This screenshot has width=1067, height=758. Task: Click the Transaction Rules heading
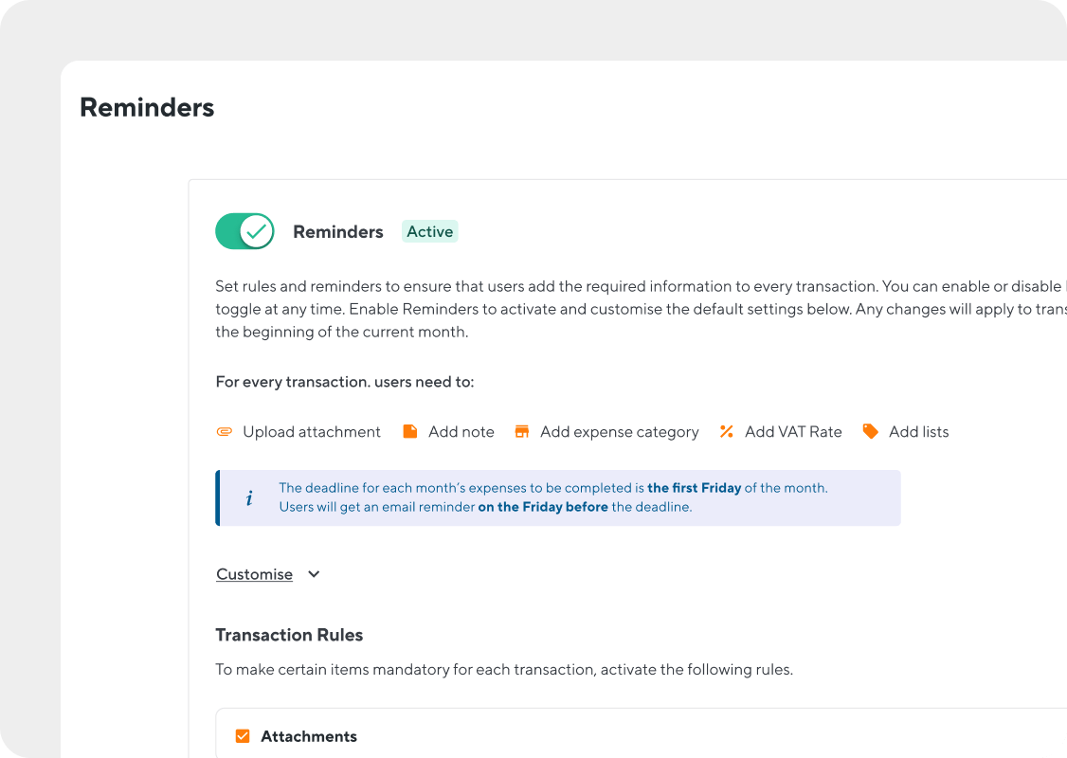[289, 635]
